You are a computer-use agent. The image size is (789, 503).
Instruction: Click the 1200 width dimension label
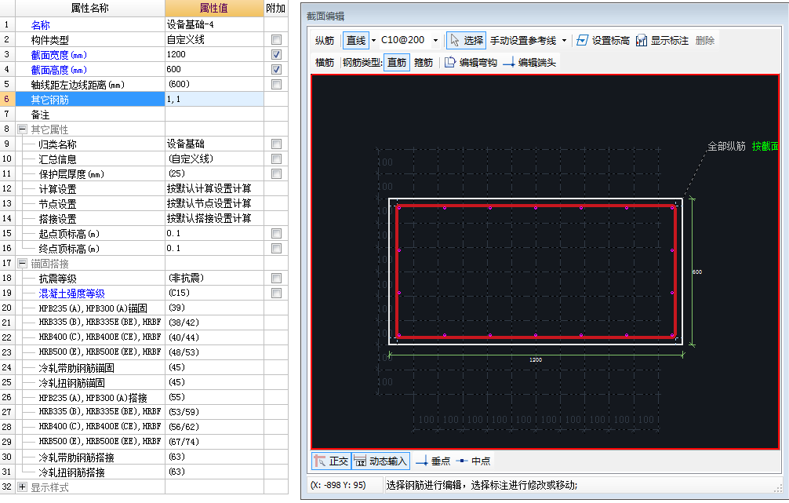(x=536, y=359)
